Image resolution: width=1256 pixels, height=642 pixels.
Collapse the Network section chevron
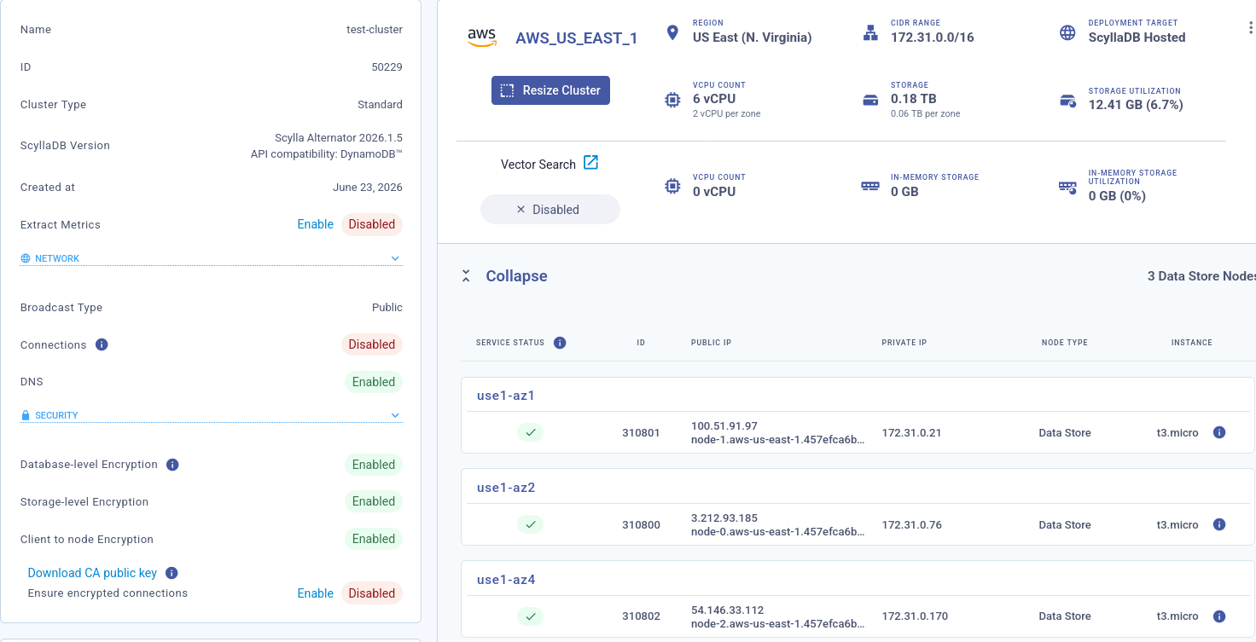[395, 258]
